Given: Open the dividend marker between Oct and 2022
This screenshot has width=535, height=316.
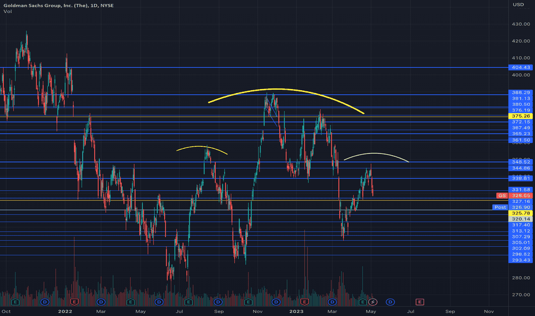Looking at the screenshot, I should point(45,302).
